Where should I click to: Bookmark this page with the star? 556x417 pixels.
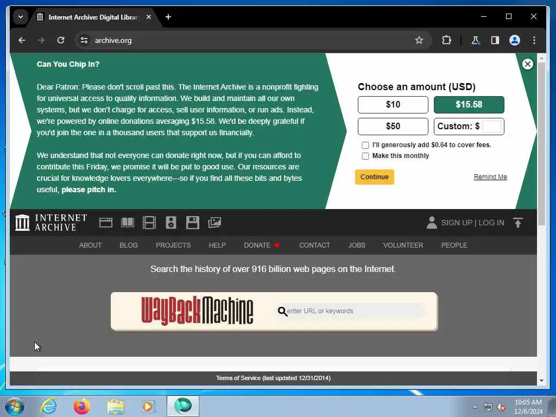click(x=419, y=40)
